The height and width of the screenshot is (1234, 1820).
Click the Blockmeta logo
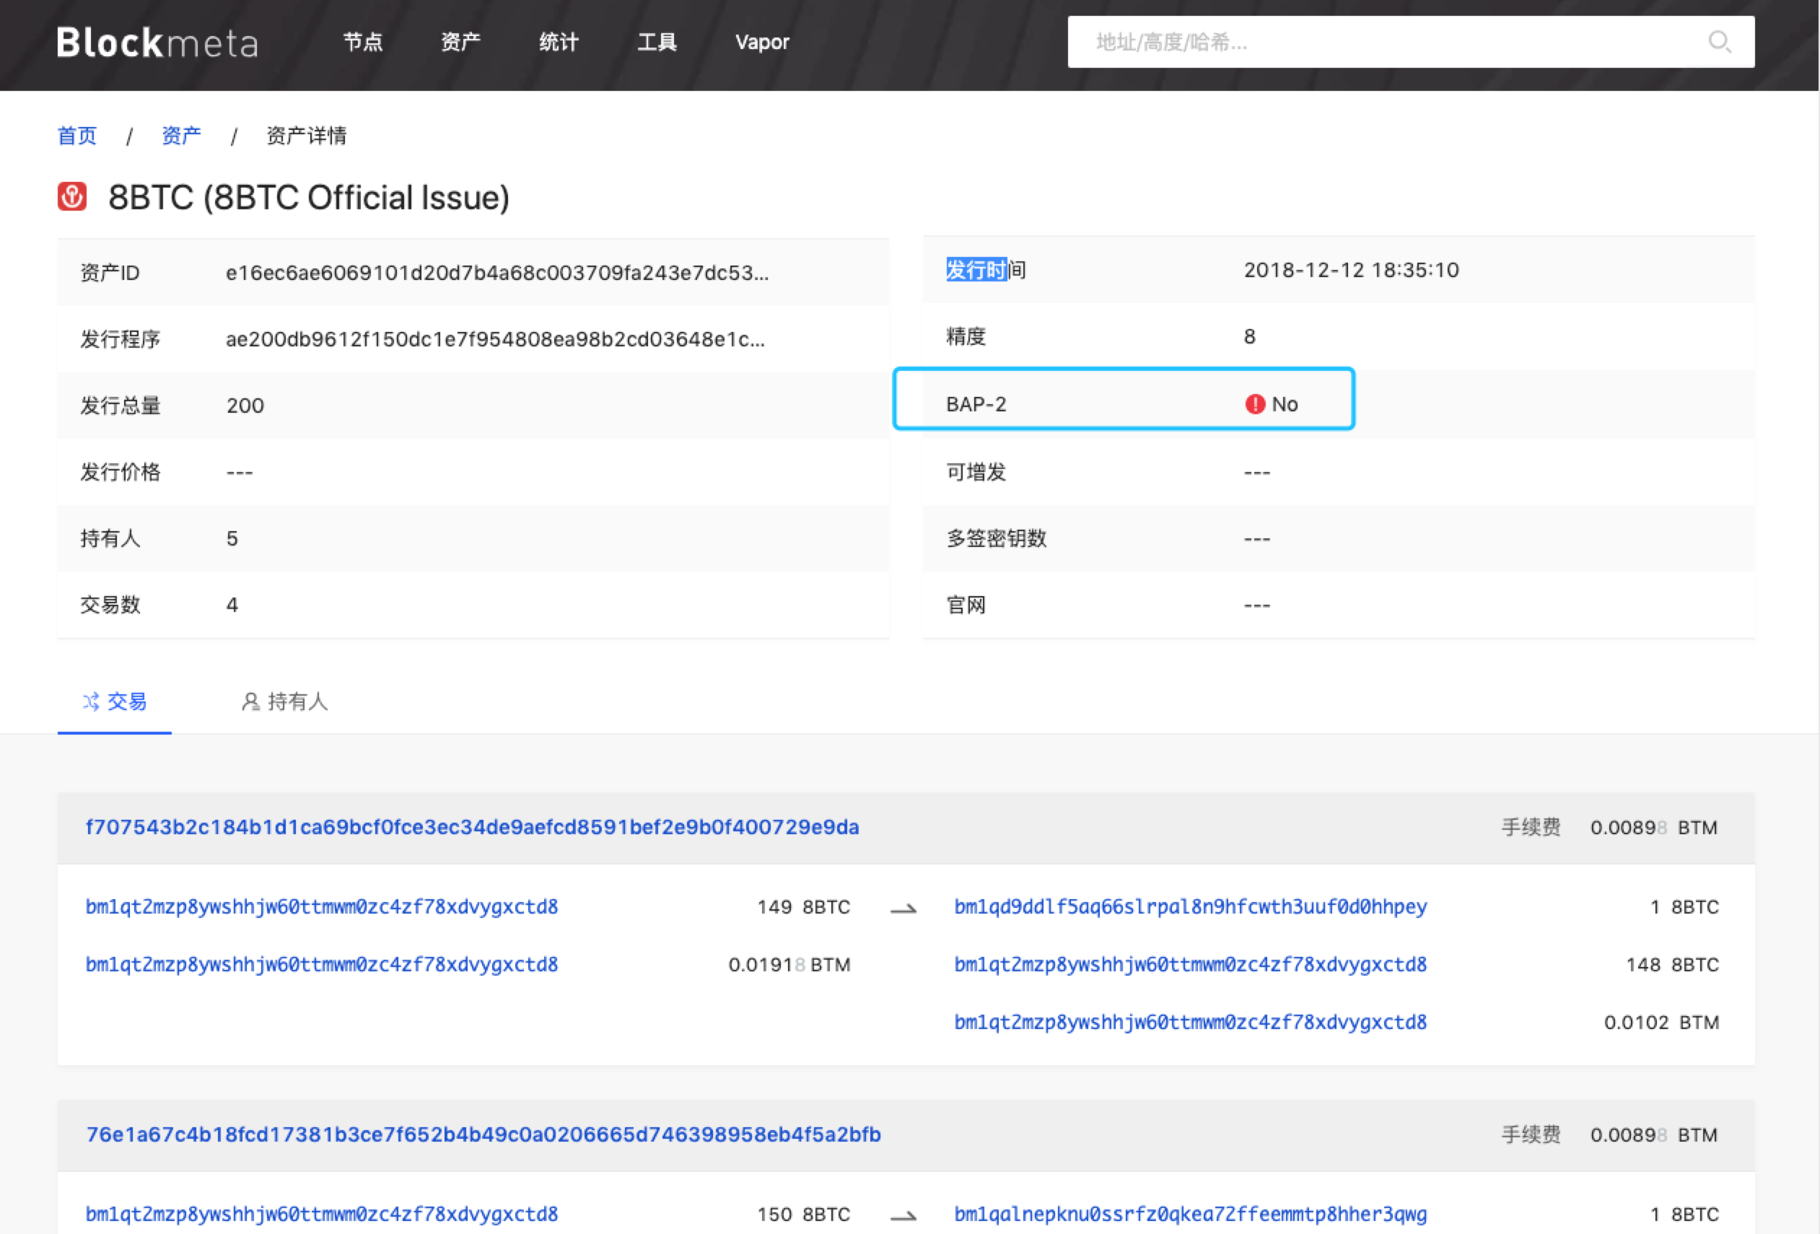tap(157, 43)
